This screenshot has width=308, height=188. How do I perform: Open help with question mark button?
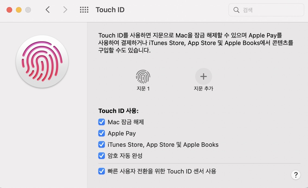[x=296, y=175]
